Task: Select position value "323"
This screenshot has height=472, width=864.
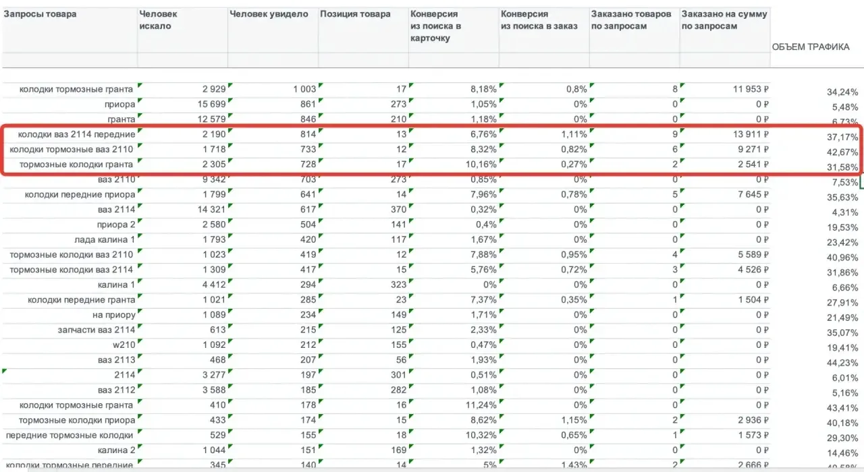Action: [398, 285]
